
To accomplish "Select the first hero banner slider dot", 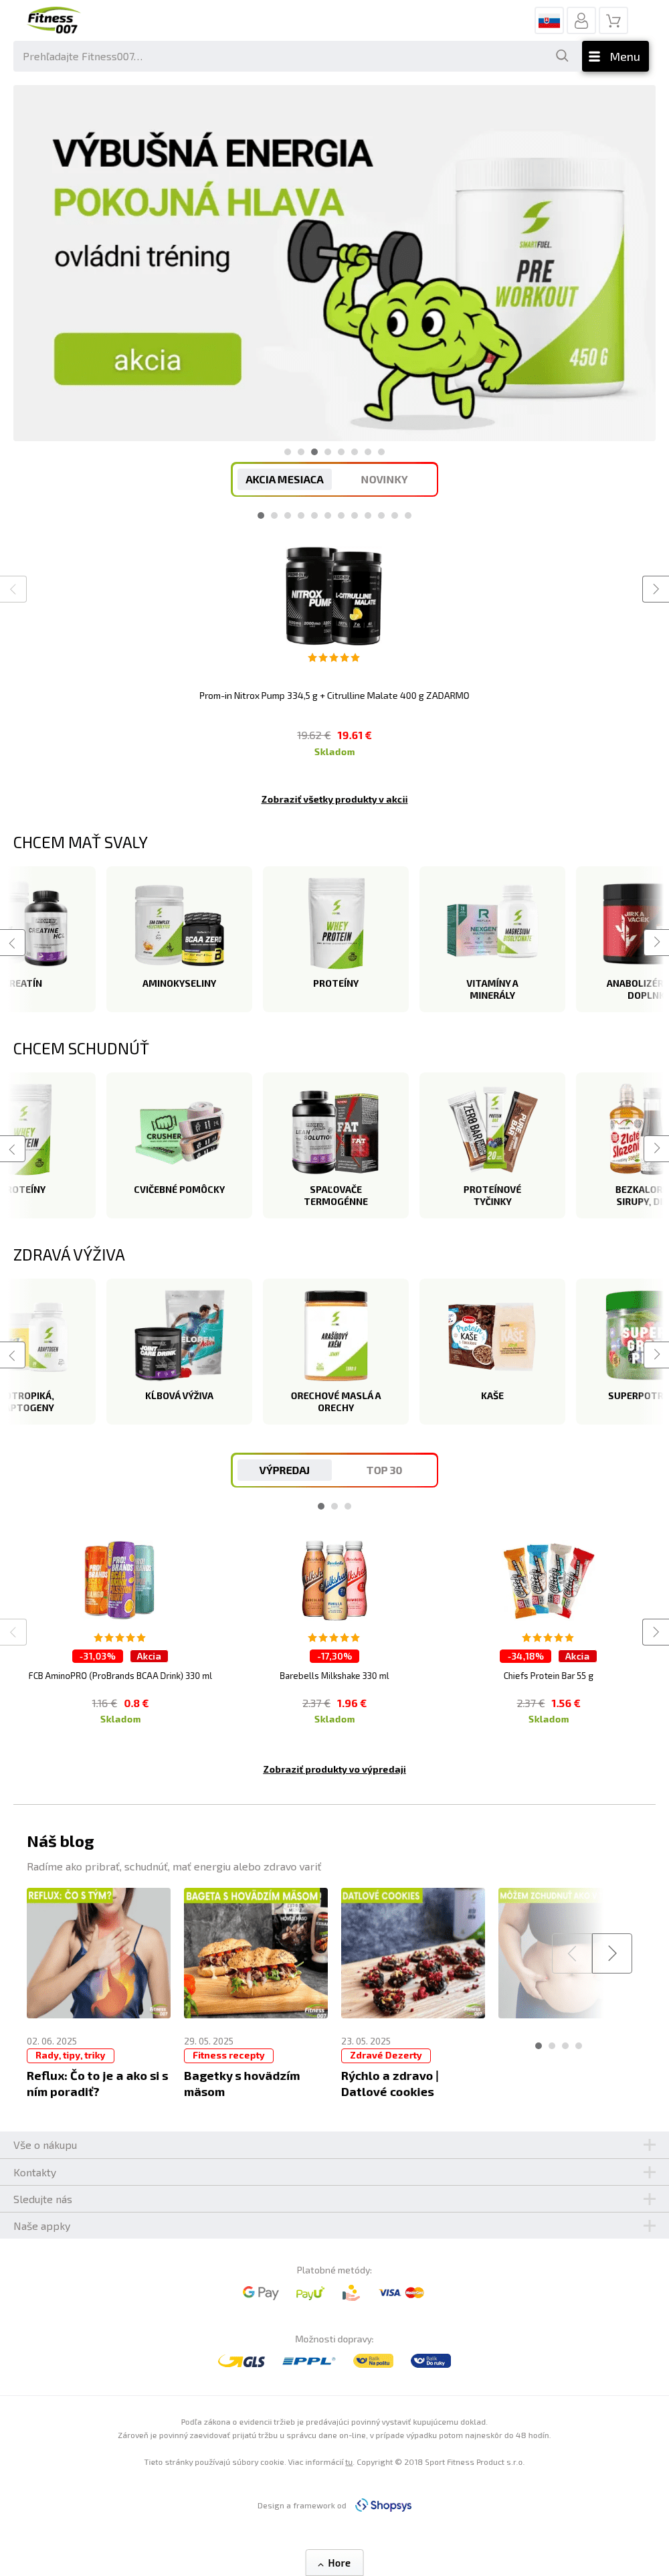I will click(x=287, y=452).
